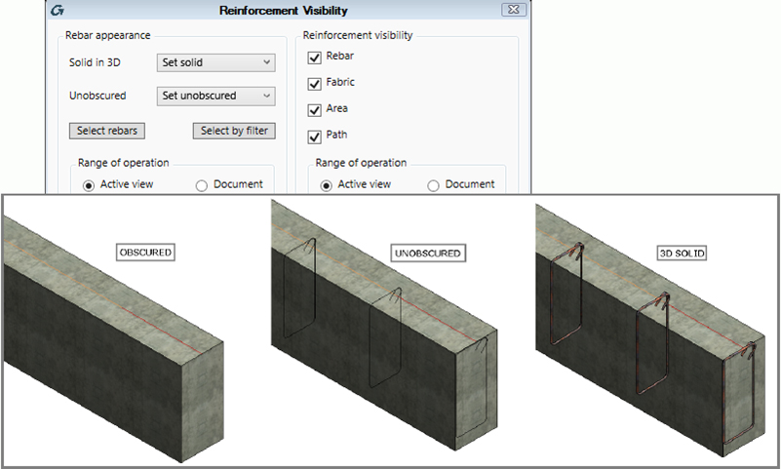Click the application logo icon in title bar
781x469 pixels.
point(59,11)
